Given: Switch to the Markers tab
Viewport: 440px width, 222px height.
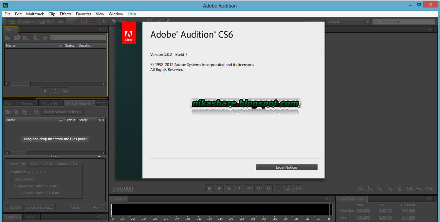Looking at the screenshot, I should [x=27, y=103].
